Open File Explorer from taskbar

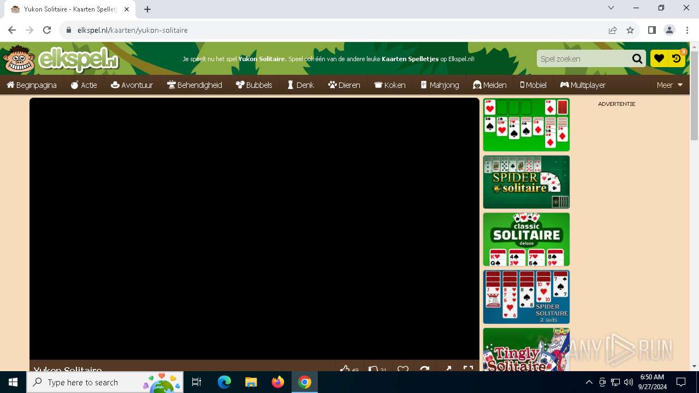tap(251, 382)
